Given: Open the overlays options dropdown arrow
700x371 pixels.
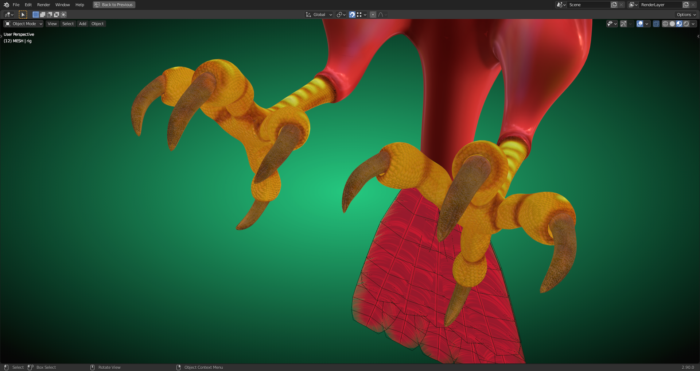Looking at the screenshot, I should 647,24.
